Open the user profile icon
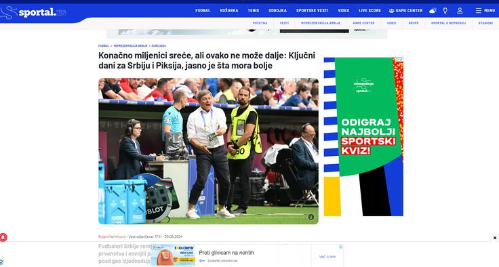The height and width of the screenshot is (267, 499). tap(460, 10)
